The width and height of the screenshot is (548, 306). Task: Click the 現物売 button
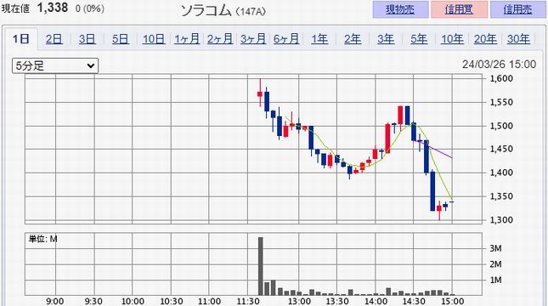tap(400, 9)
